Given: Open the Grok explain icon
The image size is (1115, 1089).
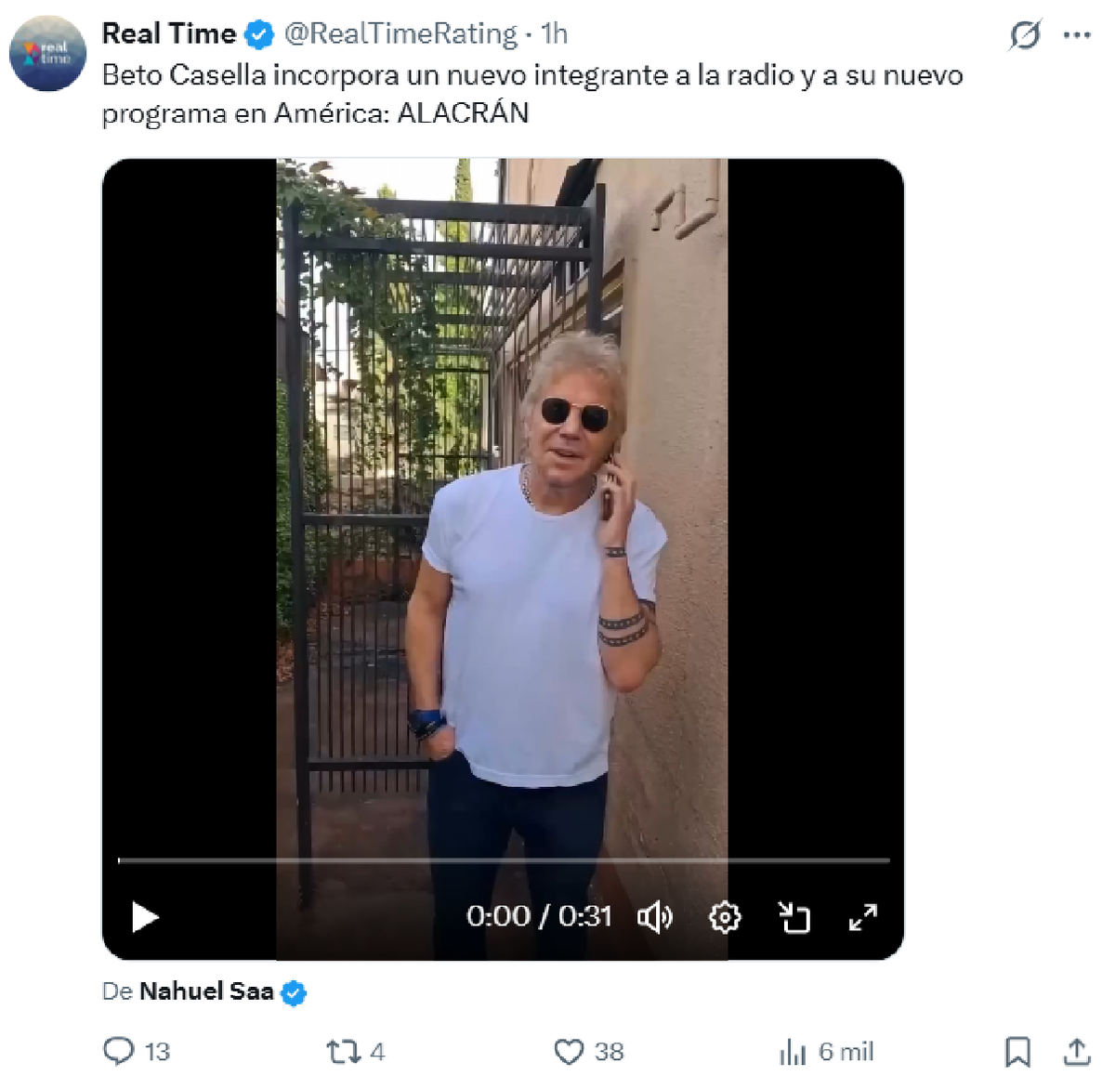Looking at the screenshot, I should coord(1025,35).
